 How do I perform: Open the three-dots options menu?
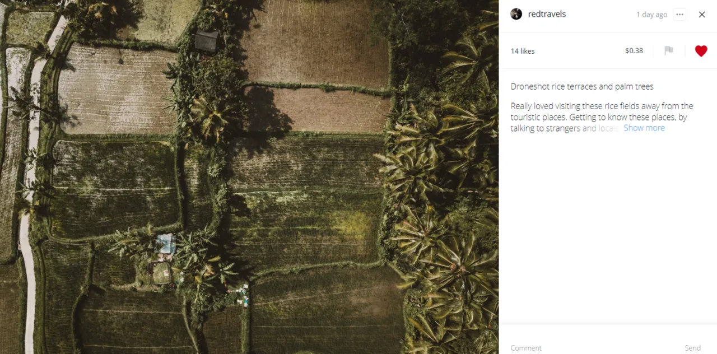click(x=679, y=15)
